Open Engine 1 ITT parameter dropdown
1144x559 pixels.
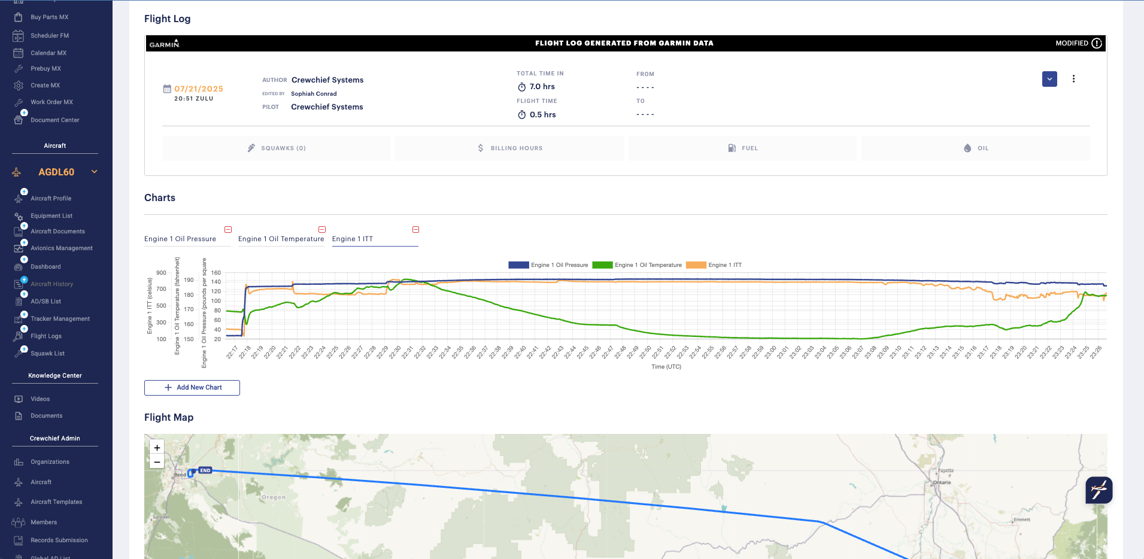375,239
